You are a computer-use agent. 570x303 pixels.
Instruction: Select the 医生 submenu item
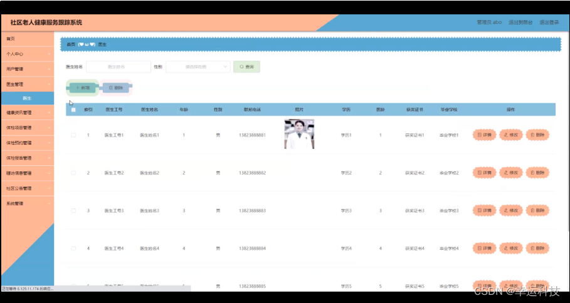pyautogui.click(x=27, y=98)
